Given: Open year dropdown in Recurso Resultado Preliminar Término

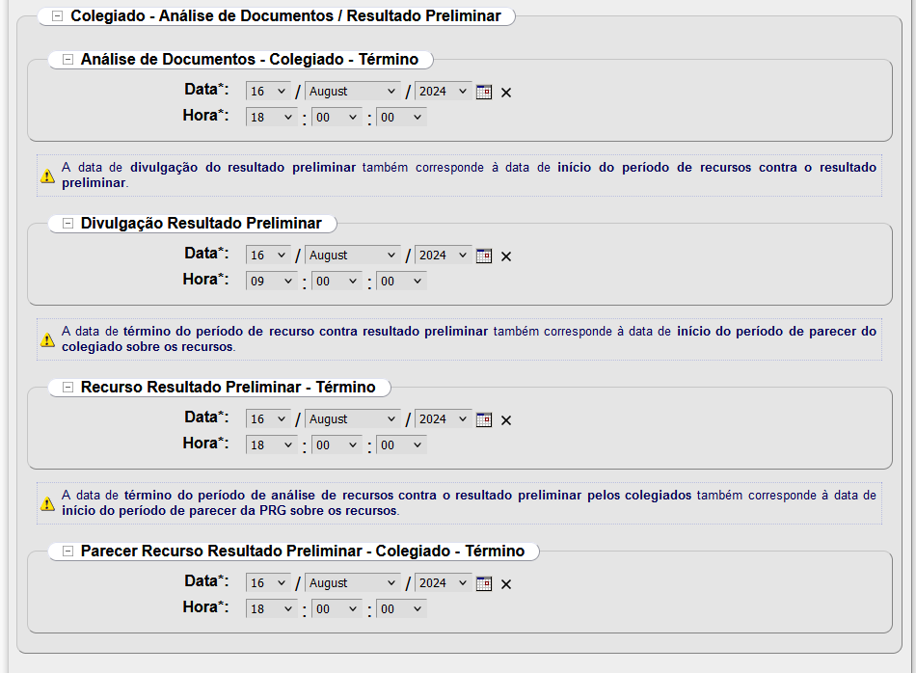Looking at the screenshot, I should 444,419.
